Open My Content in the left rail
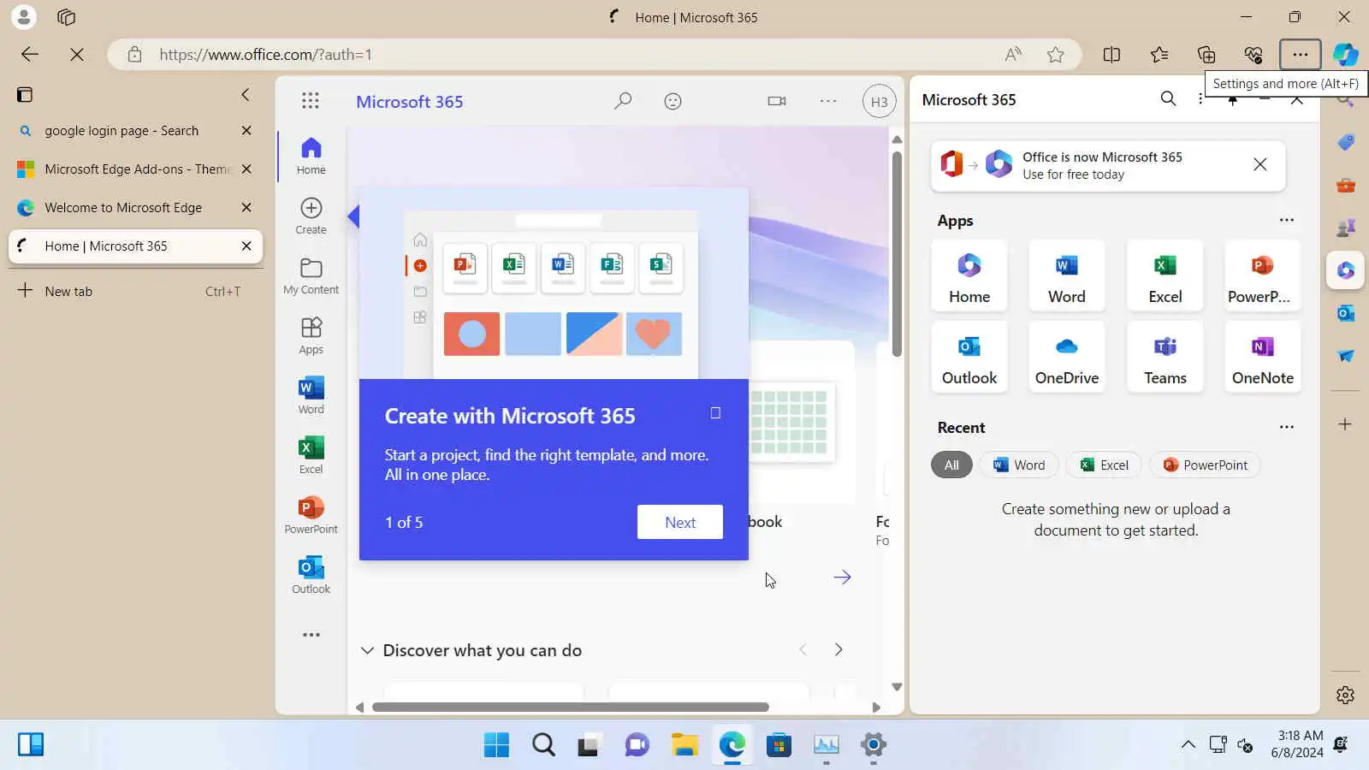This screenshot has width=1369, height=770. (311, 275)
